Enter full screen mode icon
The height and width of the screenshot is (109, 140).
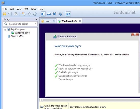tap(54, 14)
